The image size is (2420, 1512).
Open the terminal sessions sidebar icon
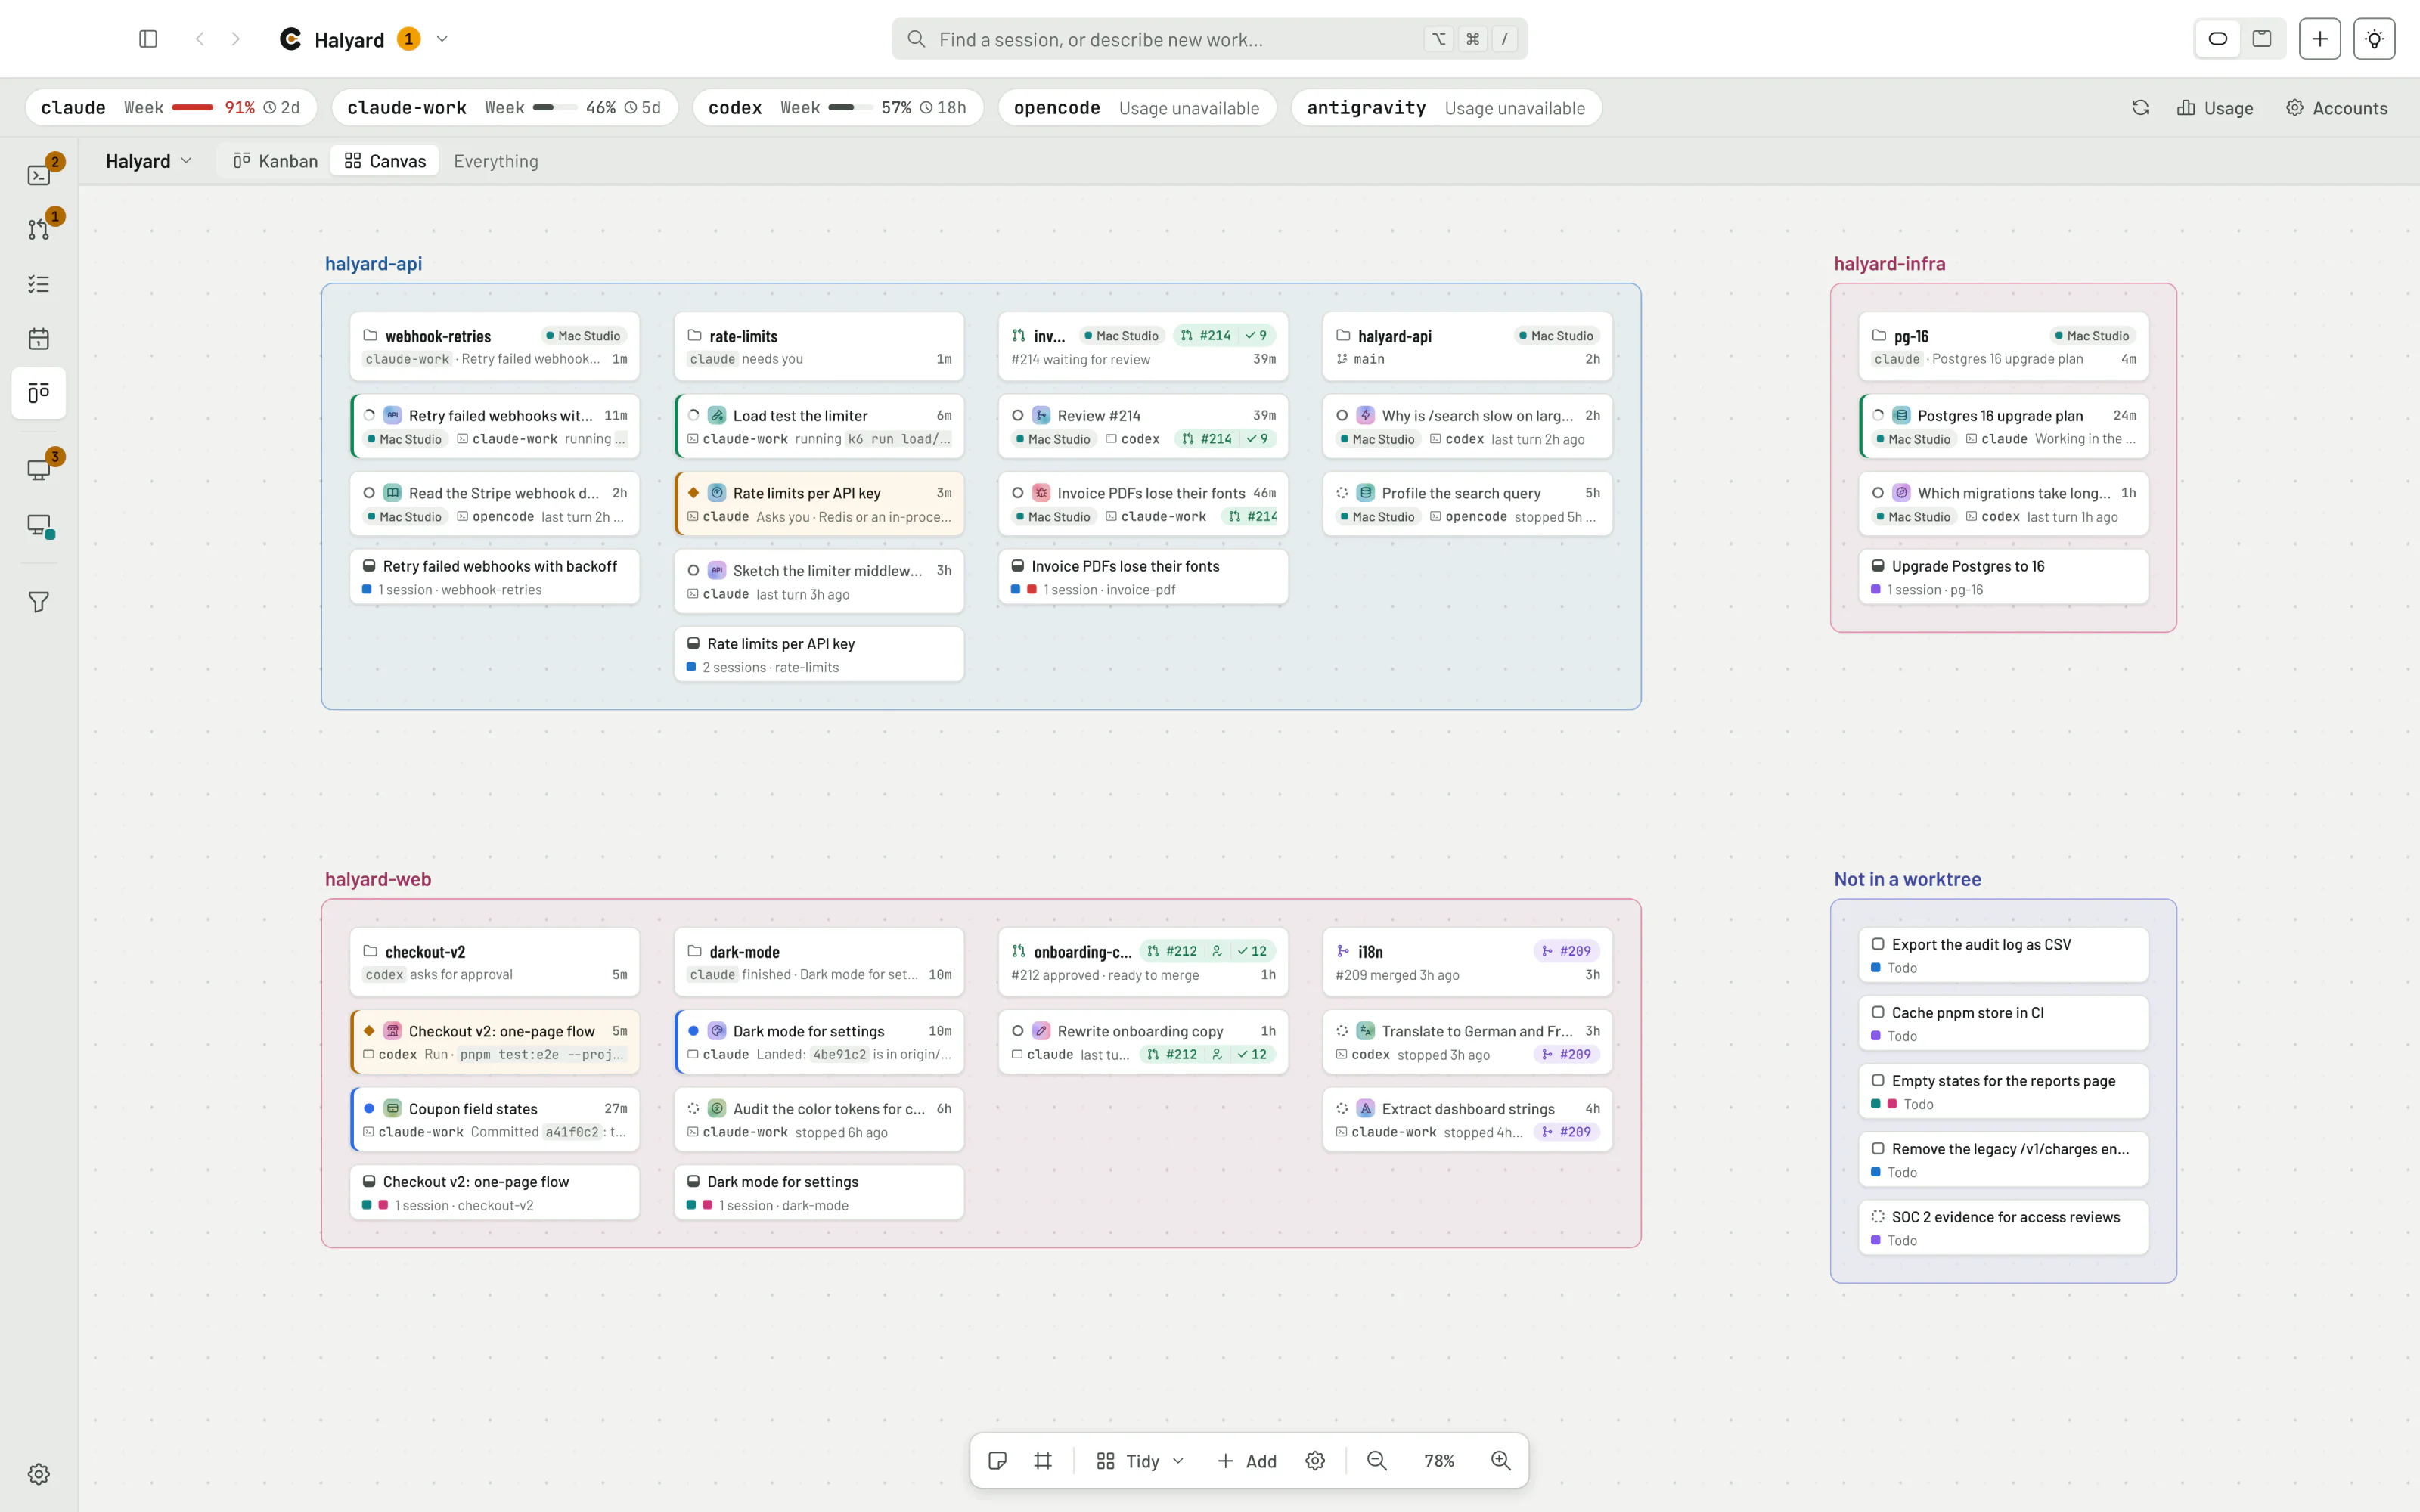39,175
